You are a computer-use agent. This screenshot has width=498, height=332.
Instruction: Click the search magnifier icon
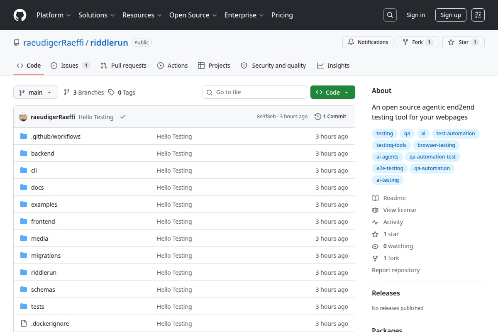(x=390, y=15)
